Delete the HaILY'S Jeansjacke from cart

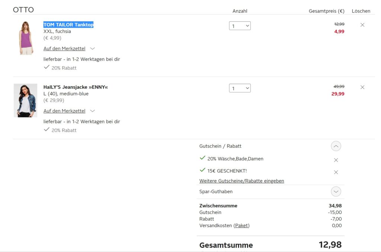362,87
